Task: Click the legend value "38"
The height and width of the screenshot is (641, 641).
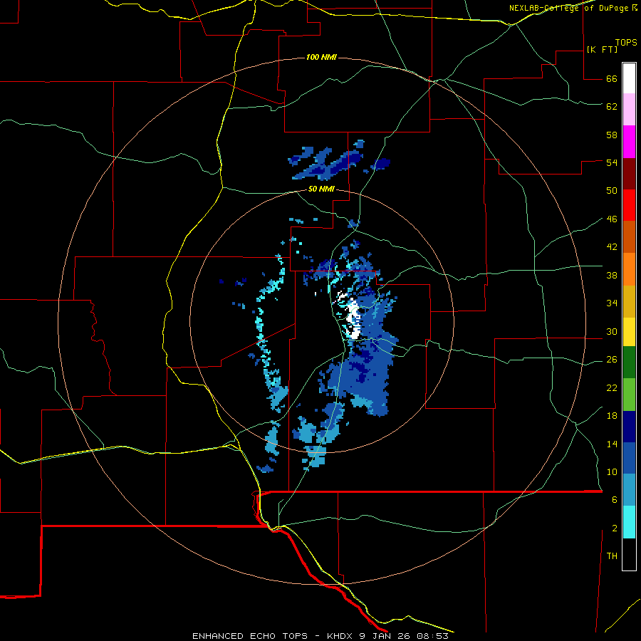Action: click(x=612, y=275)
